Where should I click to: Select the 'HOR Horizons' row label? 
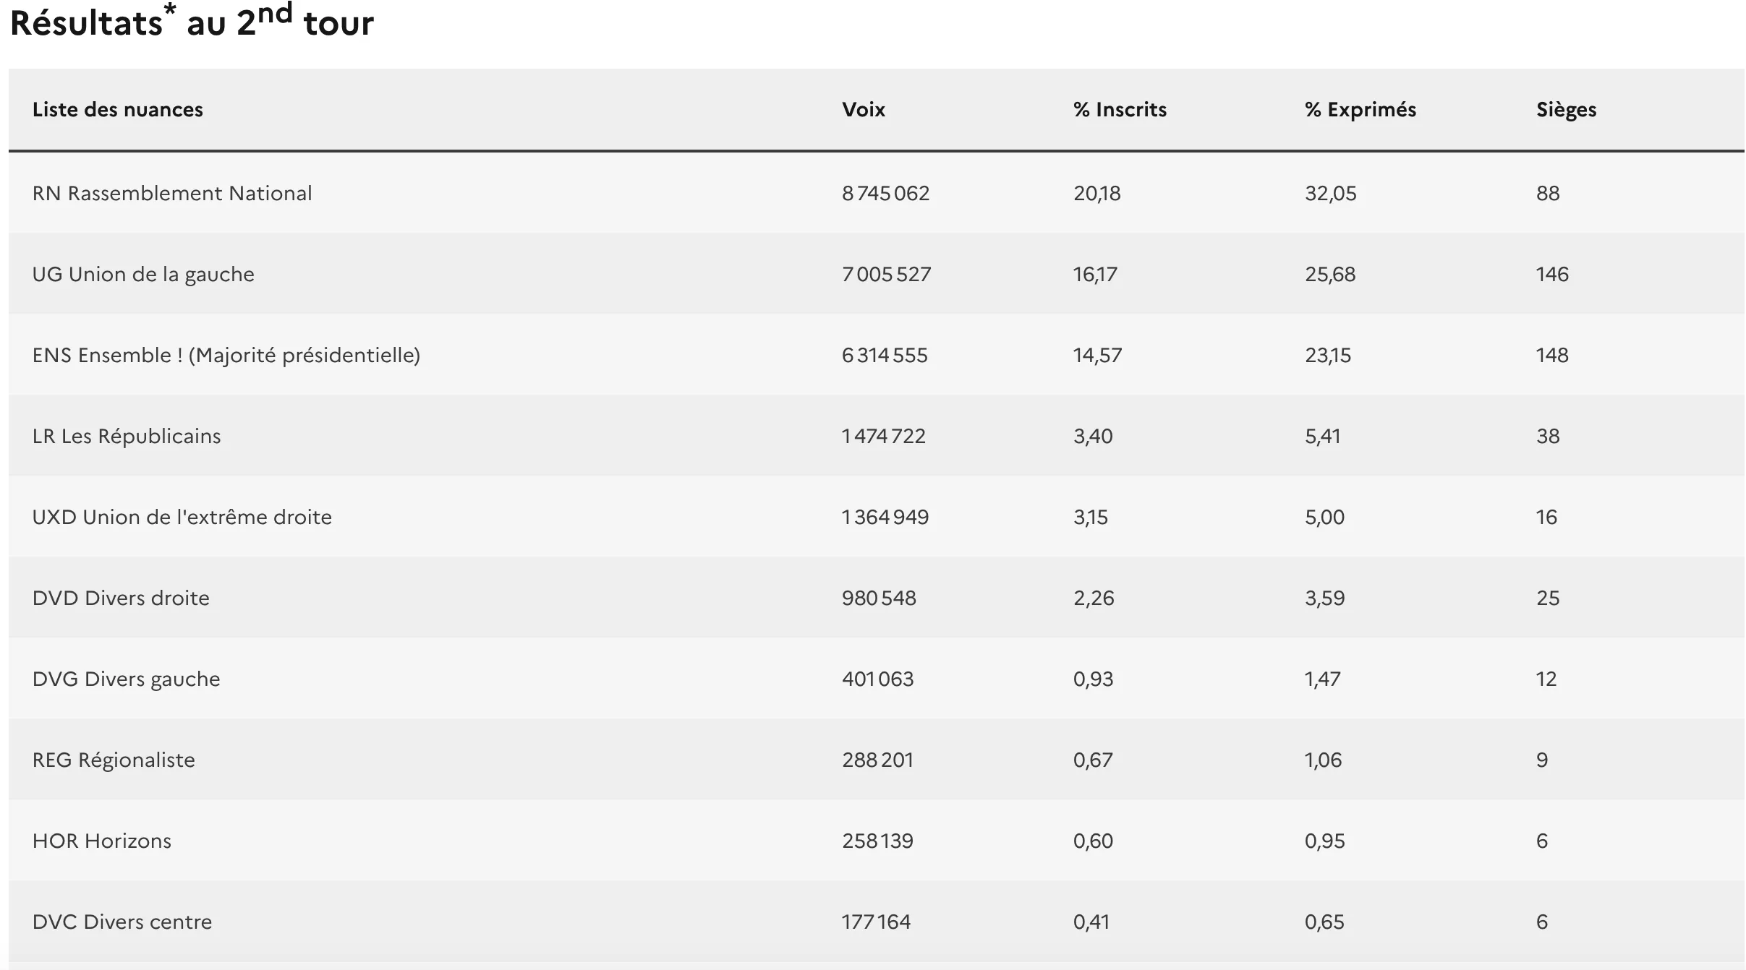coord(101,841)
